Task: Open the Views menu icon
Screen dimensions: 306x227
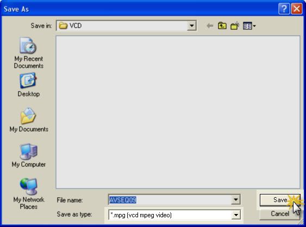Action: coord(247,25)
